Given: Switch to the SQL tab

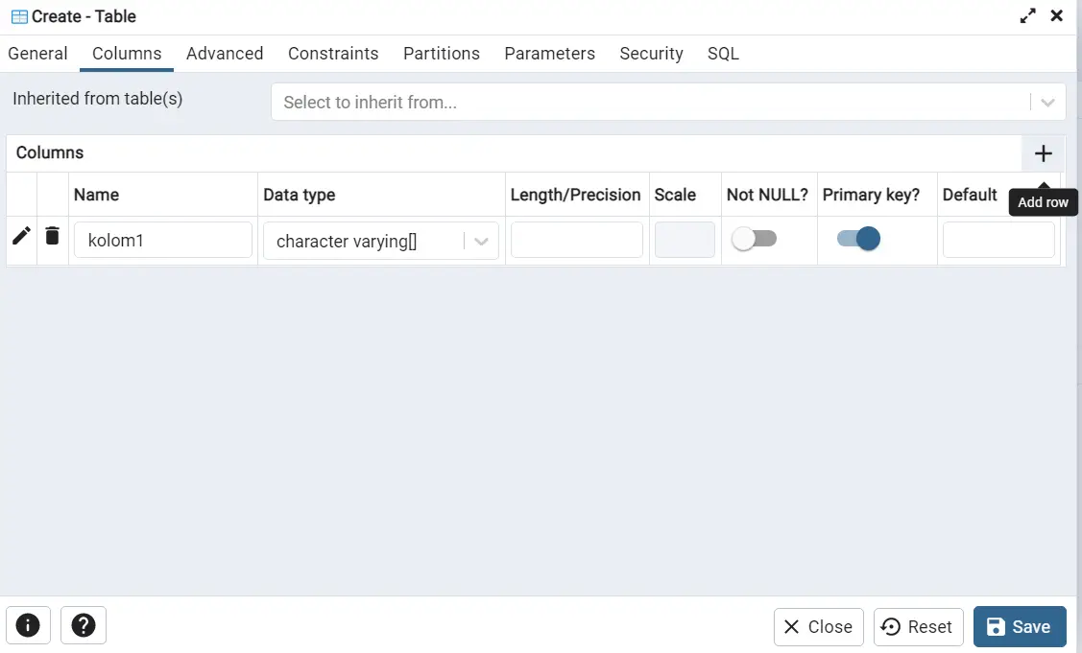Looking at the screenshot, I should [x=723, y=54].
